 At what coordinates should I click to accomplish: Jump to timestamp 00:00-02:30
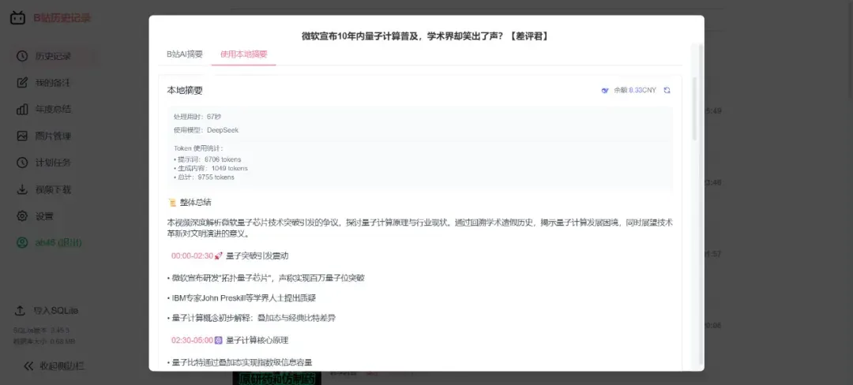(192, 255)
